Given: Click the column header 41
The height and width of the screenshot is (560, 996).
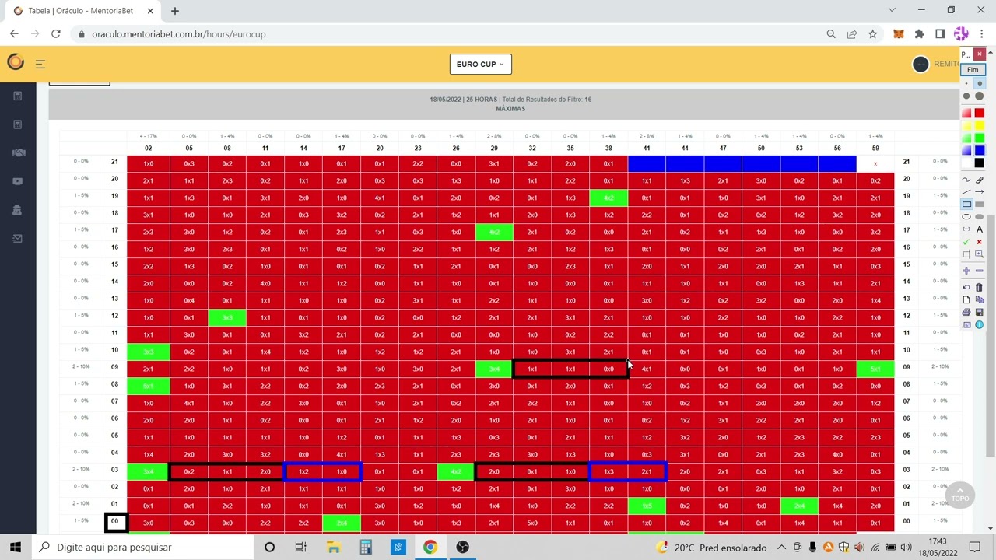Looking at the screenshot, I should click(647, 148).
